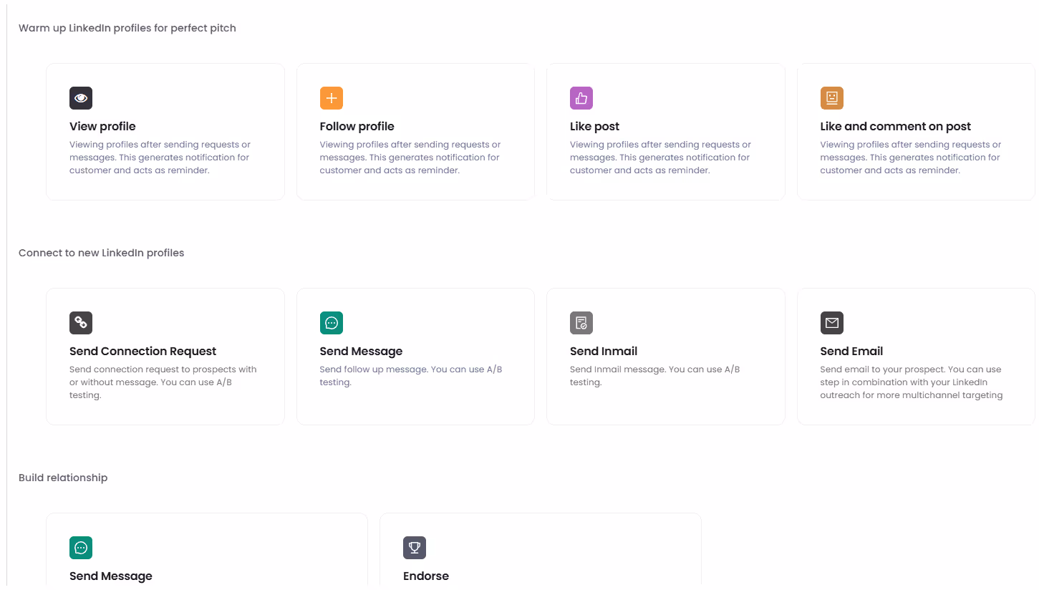Click the envelope icon on the Send Email card

tap(832, 323)
